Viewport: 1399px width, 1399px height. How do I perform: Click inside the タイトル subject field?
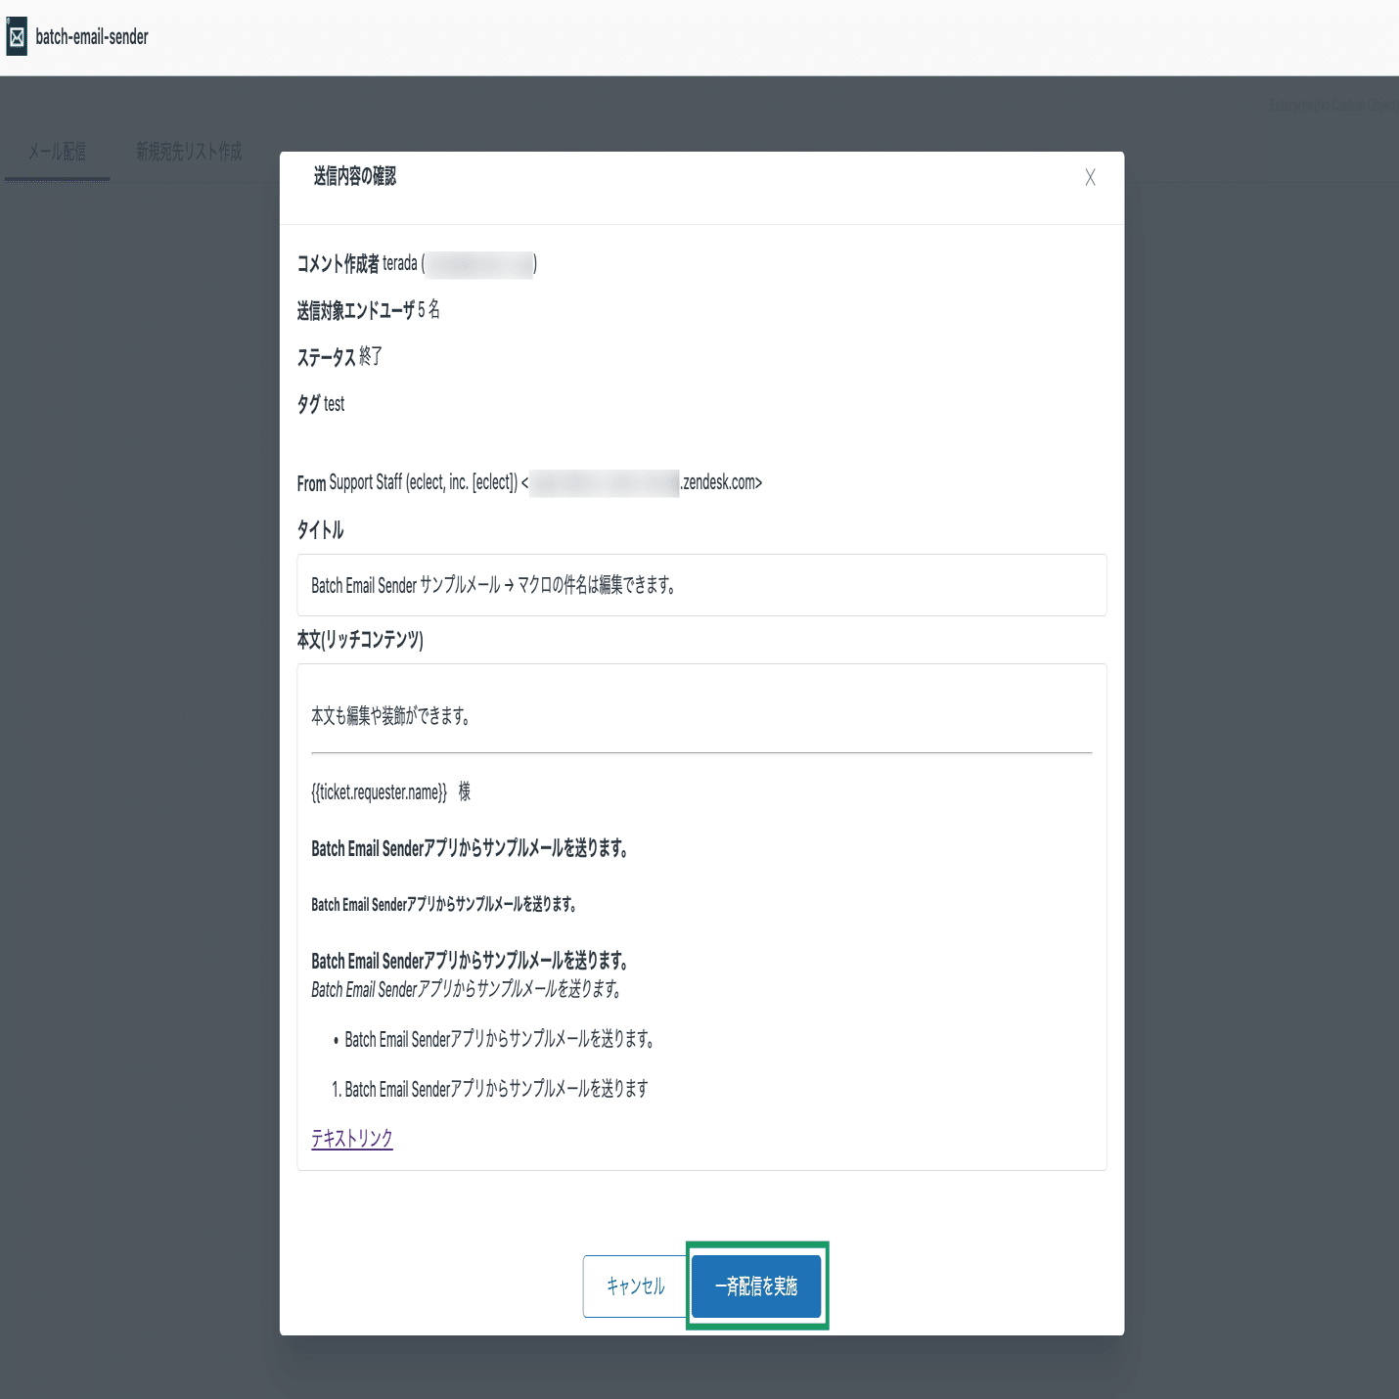[x=701, y=584]
